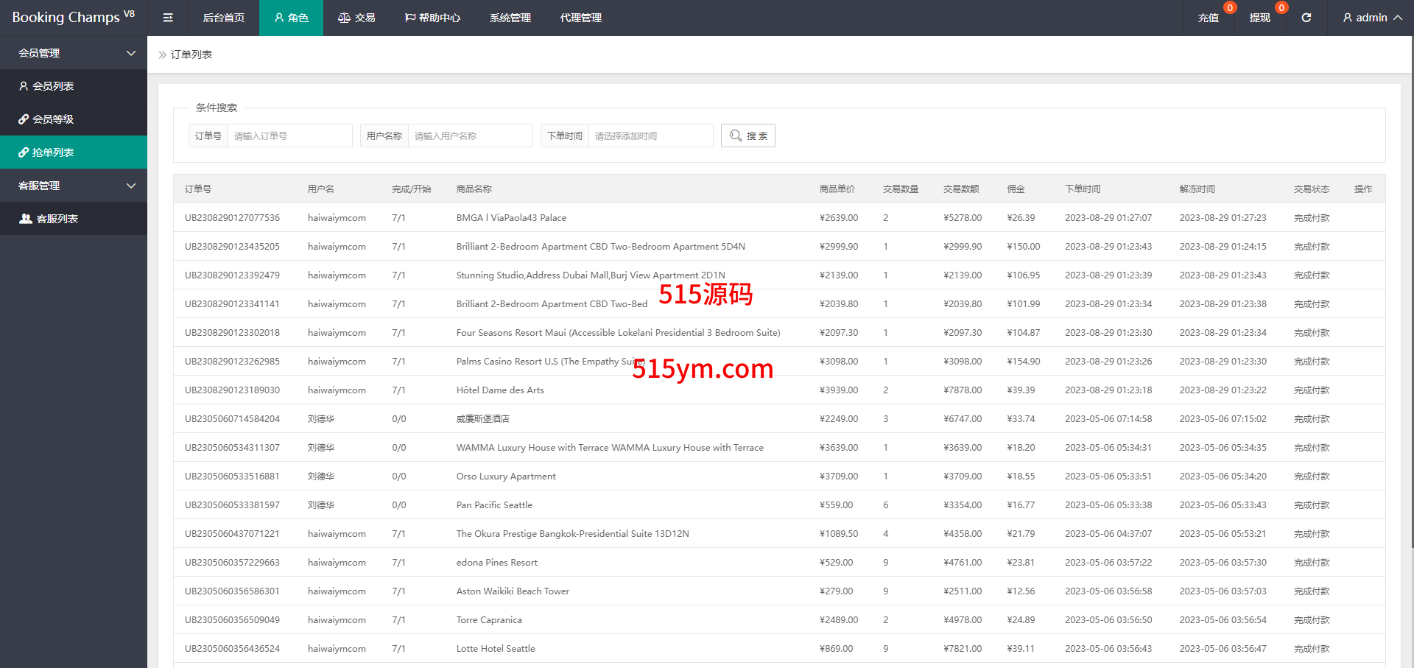1414x668 pixels.
Task: Open the admin user dropdown
Action: (x=1371, y=18)
